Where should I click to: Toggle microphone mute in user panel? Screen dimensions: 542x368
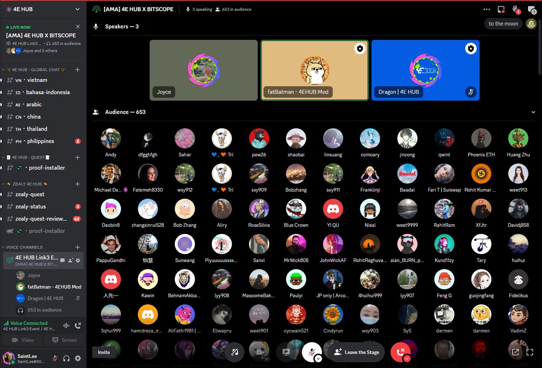(x=55, y=358)
